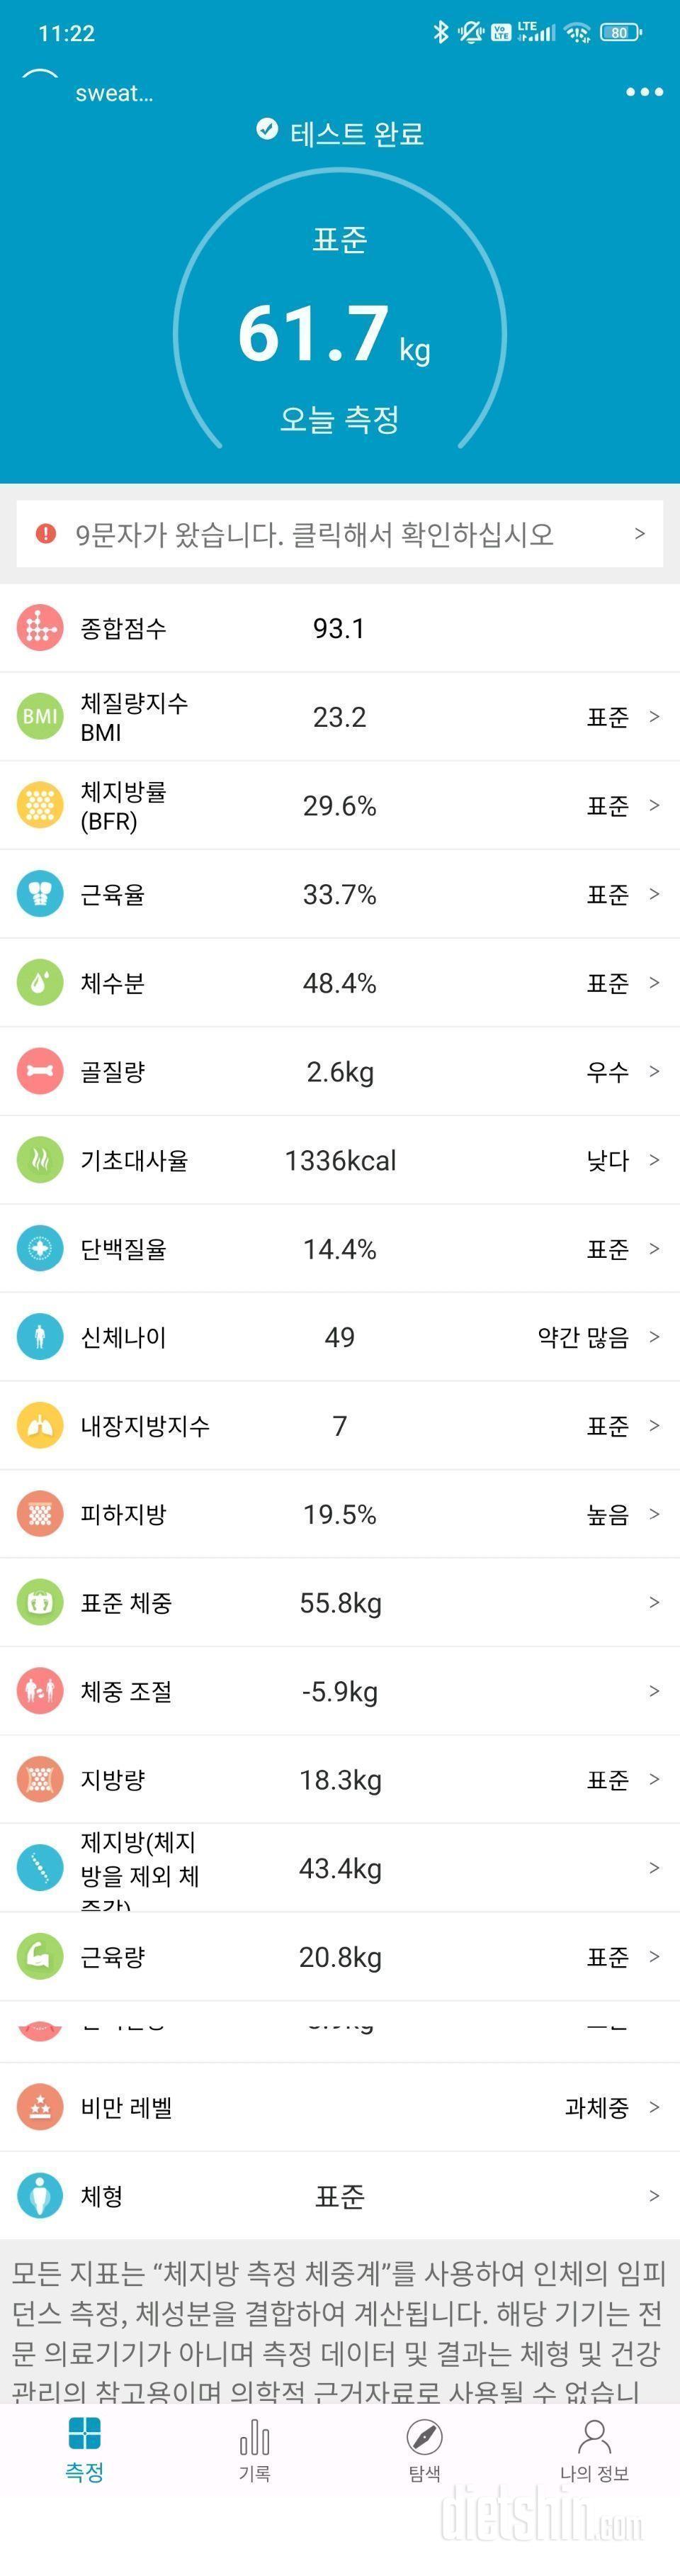Image resolution: width=680 pixels, height=2576 pixels.
Task: Open the 9문자가 왔습니다 notification banner
Action: [339, 534]
